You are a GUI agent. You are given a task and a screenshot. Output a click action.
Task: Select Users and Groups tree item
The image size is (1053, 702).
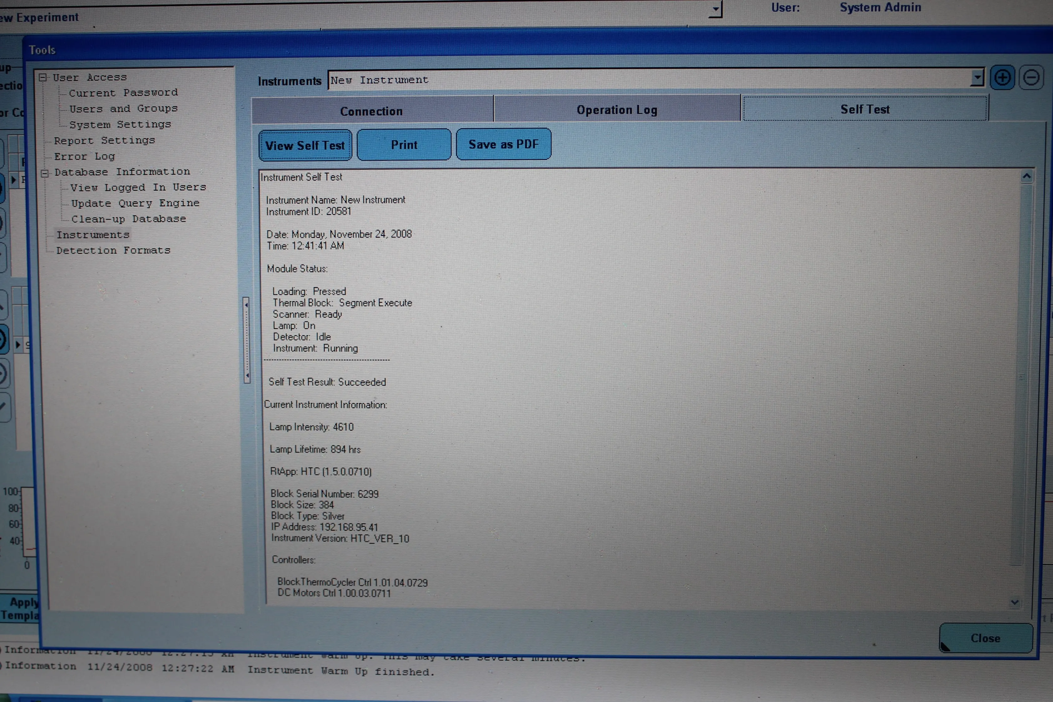(123, 108)
